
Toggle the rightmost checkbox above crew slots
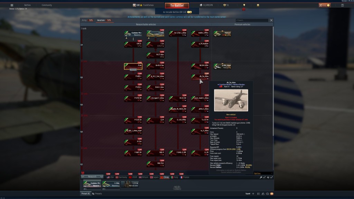pos(272,177)
